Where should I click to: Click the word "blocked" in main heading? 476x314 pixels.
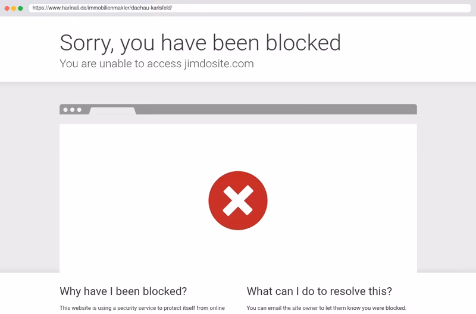(x=303, y=43)
